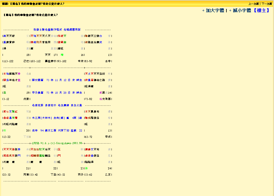Click the 63-72 age range with 甲戌

tap(89, 137)
